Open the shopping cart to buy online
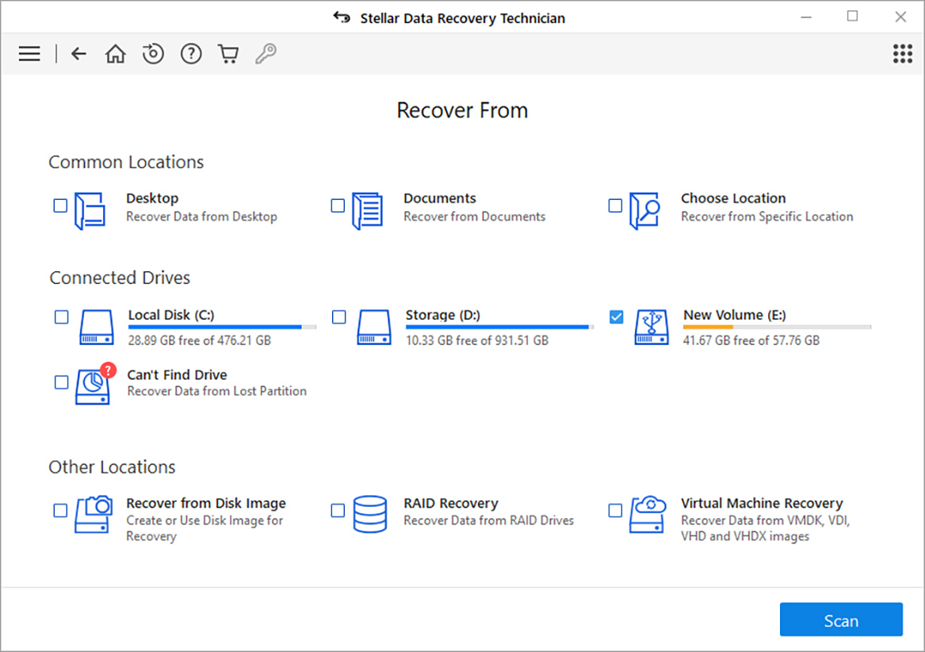 pyautogui.click(x=228, y=53)
